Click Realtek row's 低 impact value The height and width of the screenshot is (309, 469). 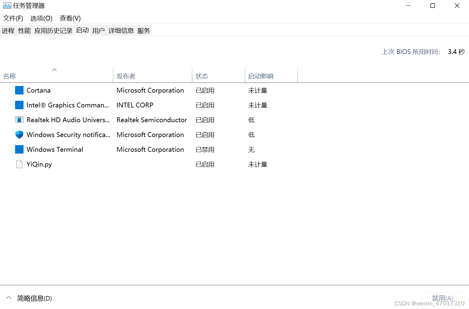pyautogui.click(x=252, y=120)
